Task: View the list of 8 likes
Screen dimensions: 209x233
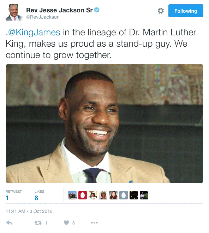Action: [39, 195]
